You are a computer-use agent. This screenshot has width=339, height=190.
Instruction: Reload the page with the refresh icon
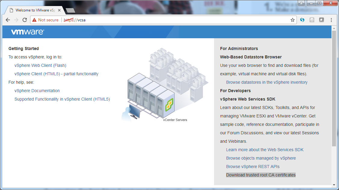tap(25, 20)
